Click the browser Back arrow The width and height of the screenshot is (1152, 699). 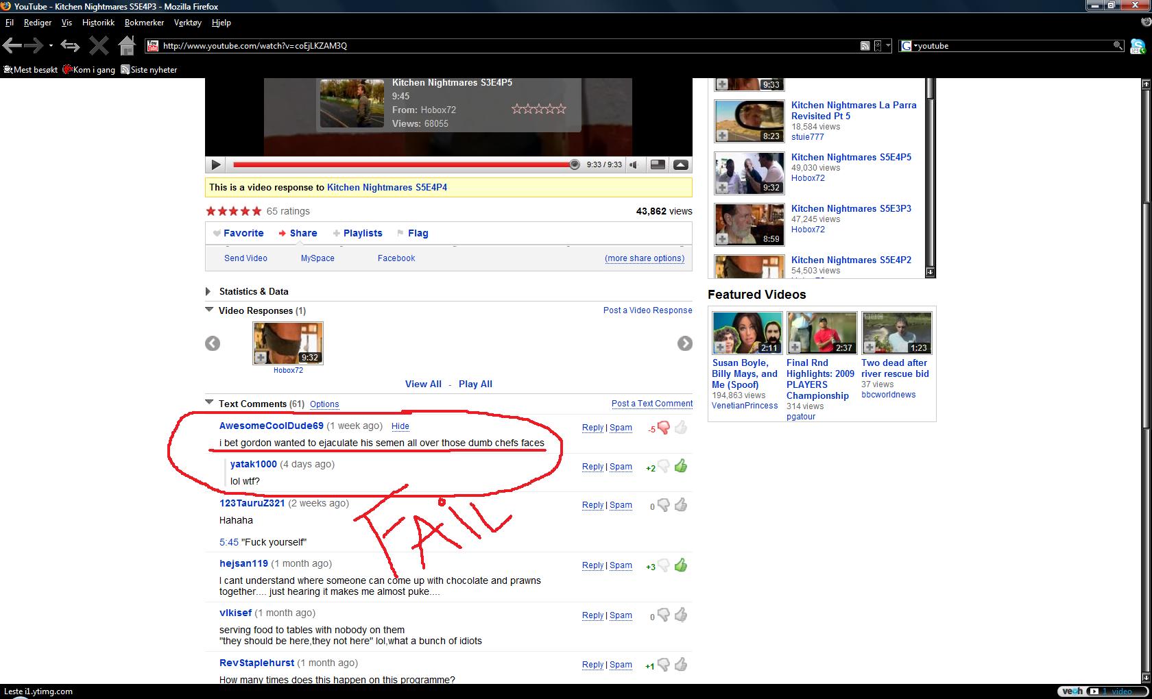pyautogui.click(x=12, y=46)
